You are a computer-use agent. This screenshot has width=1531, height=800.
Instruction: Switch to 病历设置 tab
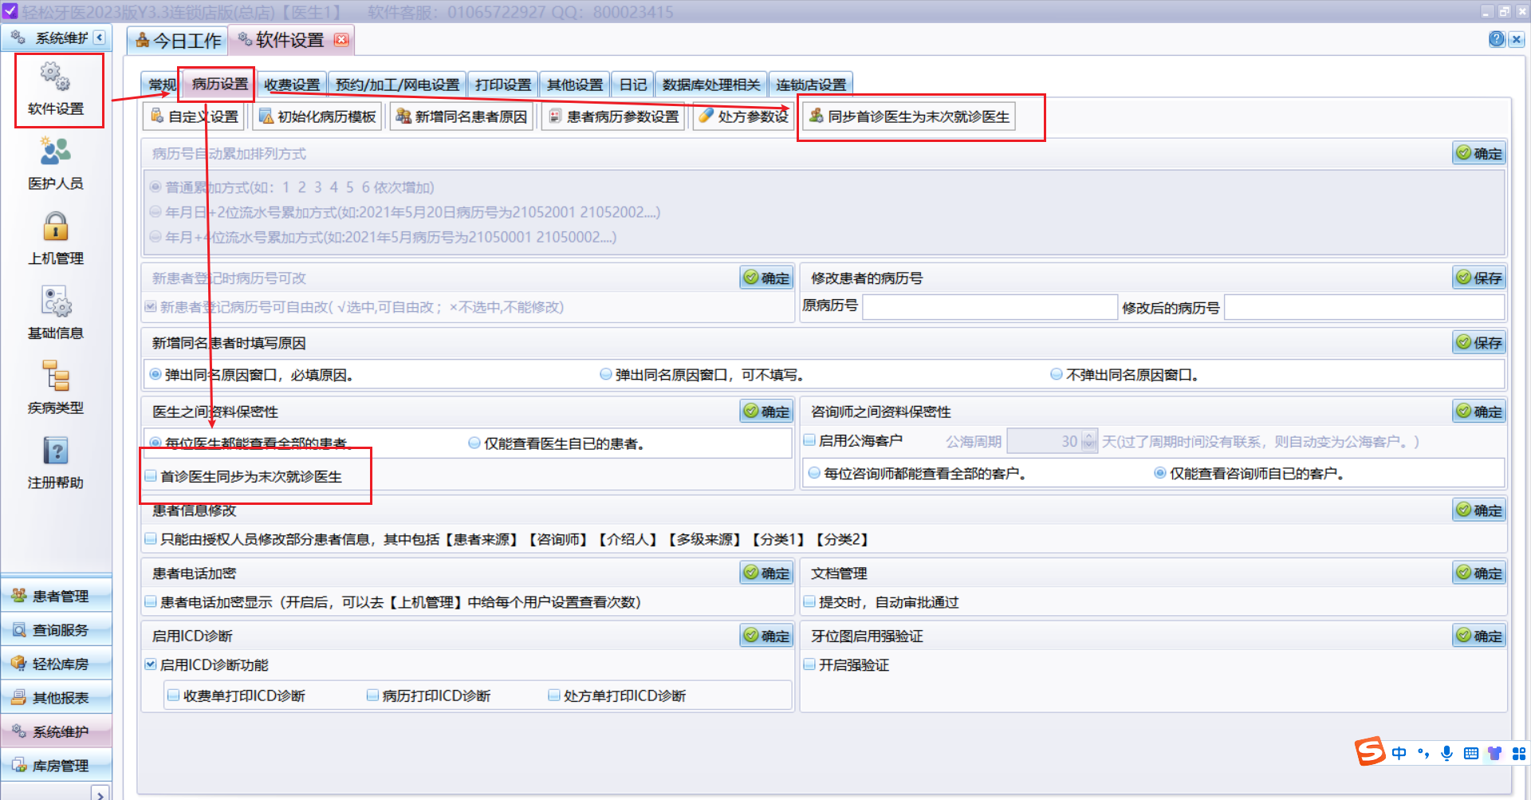point(219,84)
